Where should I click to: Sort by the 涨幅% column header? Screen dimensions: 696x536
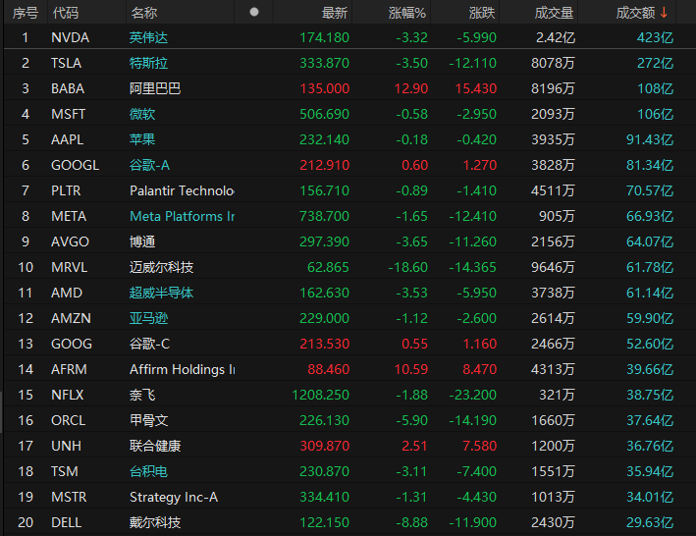pos(407,13)
